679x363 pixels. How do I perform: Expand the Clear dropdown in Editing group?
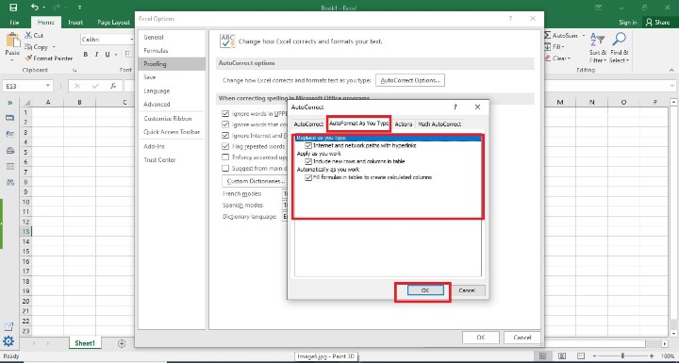[569, 58]
